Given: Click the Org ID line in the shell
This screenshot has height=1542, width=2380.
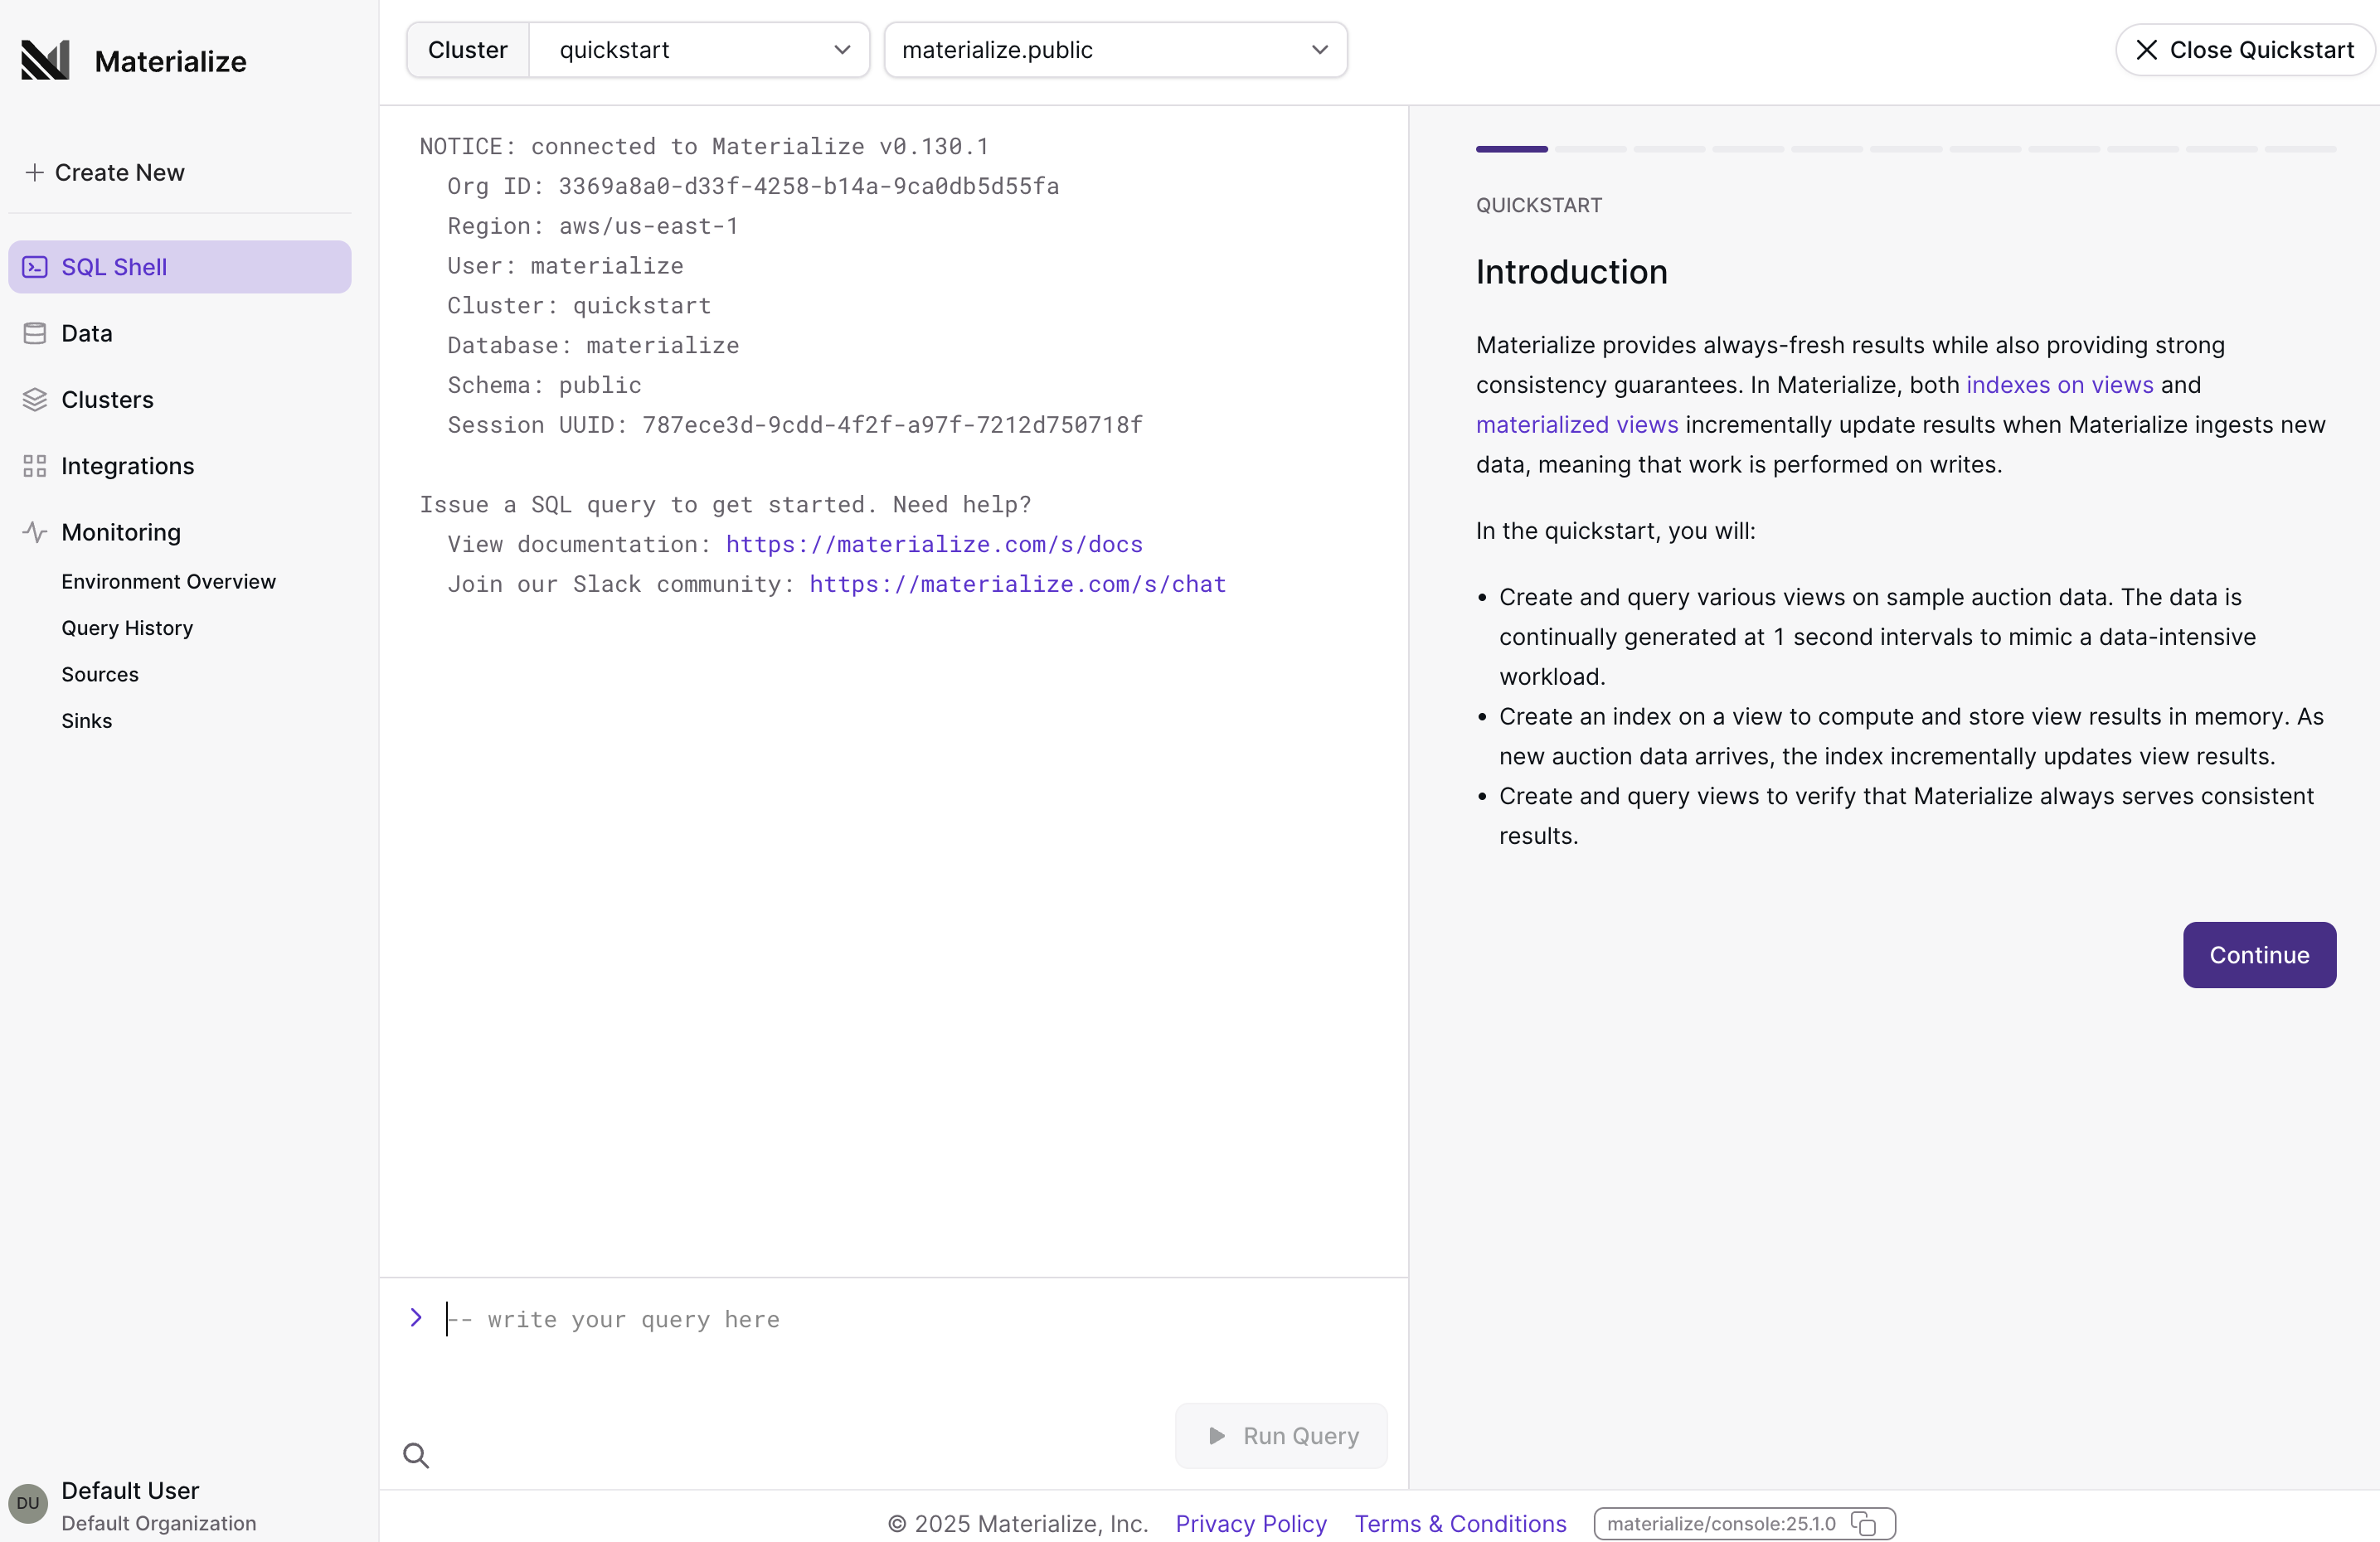Looking at the screenshot, I should click(x=753, y=186).
